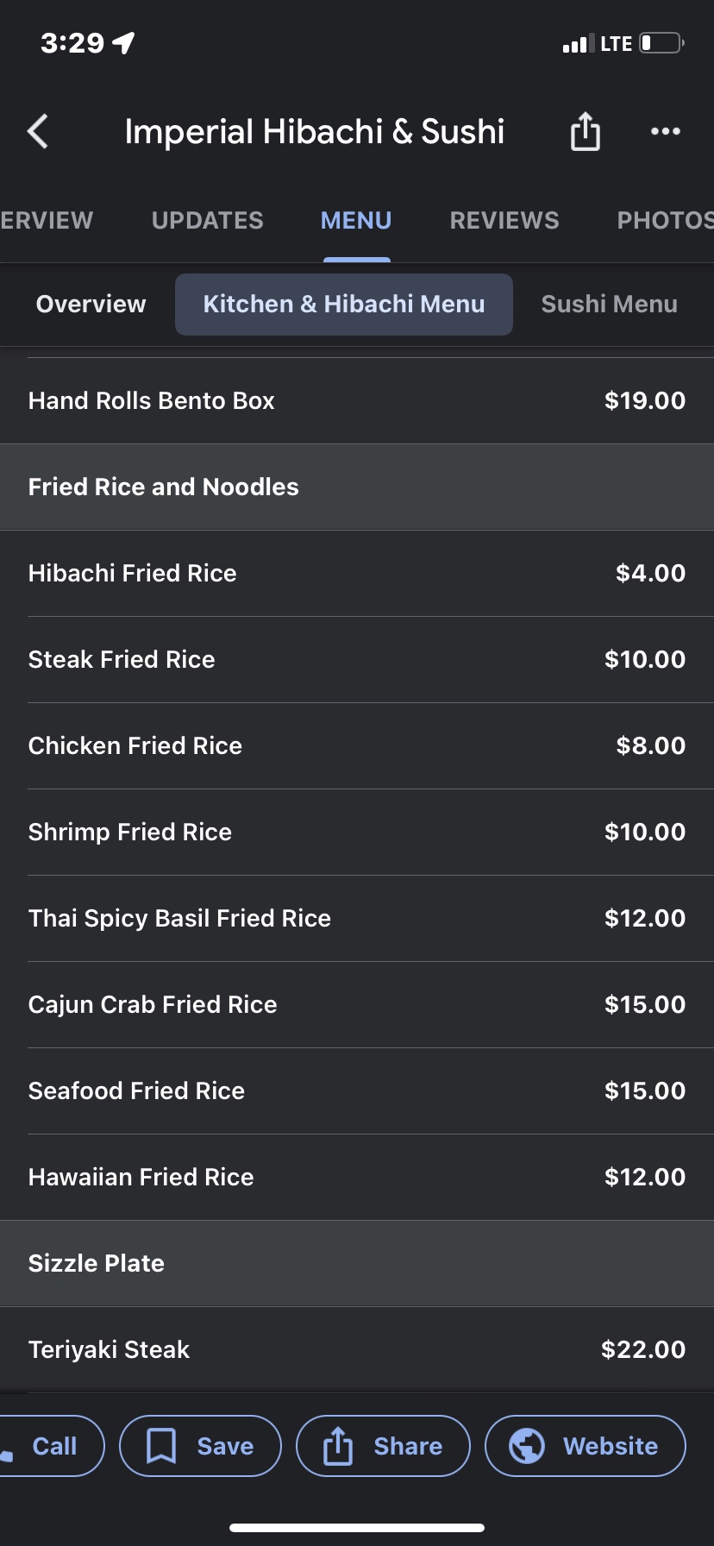Viewport: 714px width, 1546px height.
Task: Tap the Call button
Action: click(x=47, y=1446)
